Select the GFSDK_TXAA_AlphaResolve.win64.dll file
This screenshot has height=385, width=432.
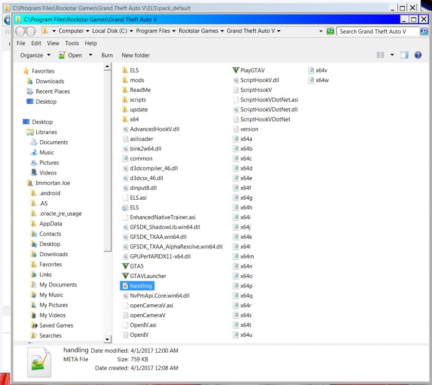tap(176, 246)
